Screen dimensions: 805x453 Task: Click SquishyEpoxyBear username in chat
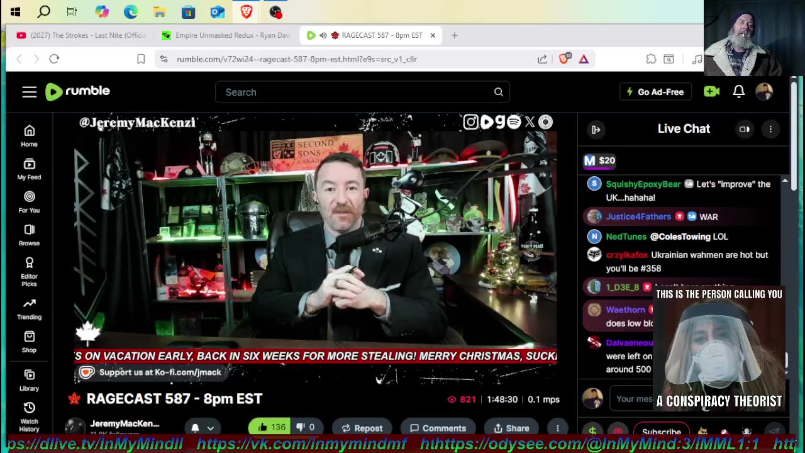coord(643,184)
